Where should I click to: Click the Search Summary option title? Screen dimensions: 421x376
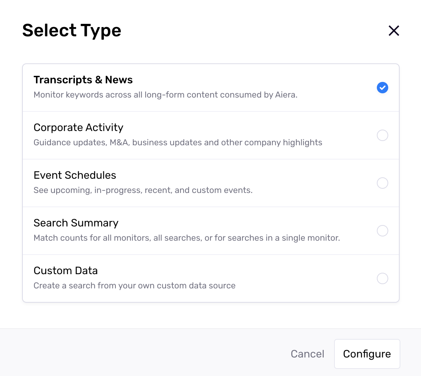pyautogui.click(x=76, y=223)
